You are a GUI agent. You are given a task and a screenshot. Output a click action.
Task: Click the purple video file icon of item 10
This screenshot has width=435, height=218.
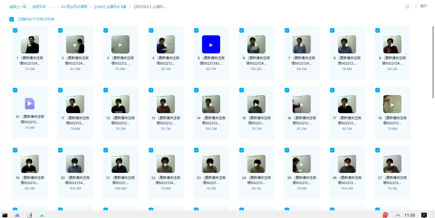30,104
